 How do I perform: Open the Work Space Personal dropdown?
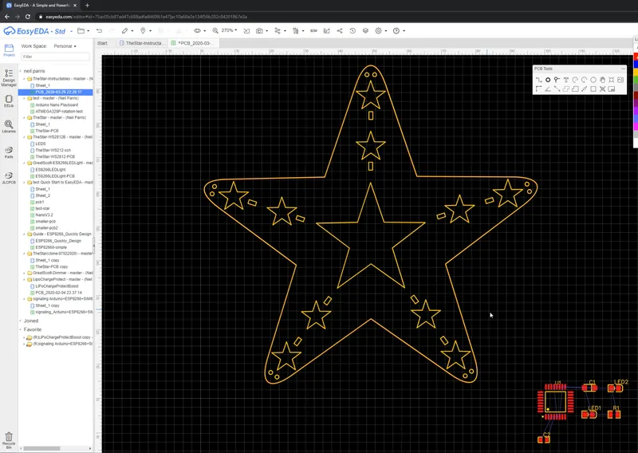(x=65, y=46)
